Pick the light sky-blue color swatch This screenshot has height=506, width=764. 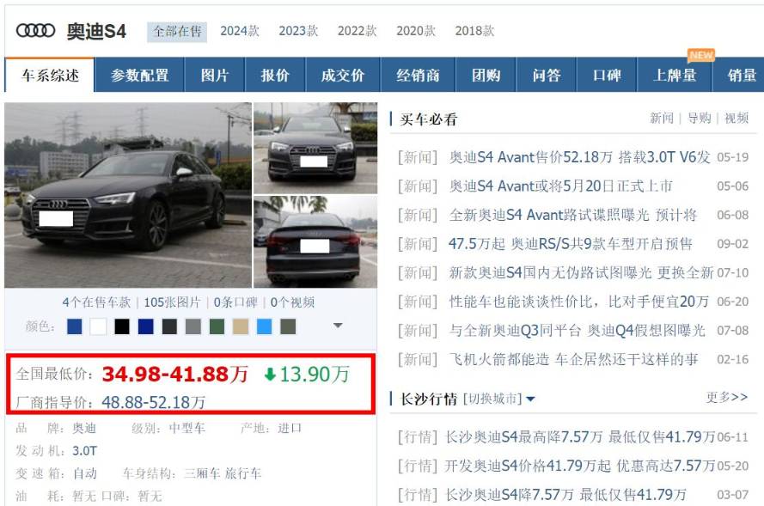[264, 326]
